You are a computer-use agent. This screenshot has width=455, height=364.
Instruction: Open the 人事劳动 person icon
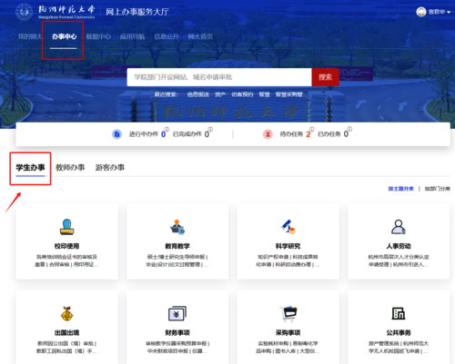pyautogui.click(x=399, y=227)
